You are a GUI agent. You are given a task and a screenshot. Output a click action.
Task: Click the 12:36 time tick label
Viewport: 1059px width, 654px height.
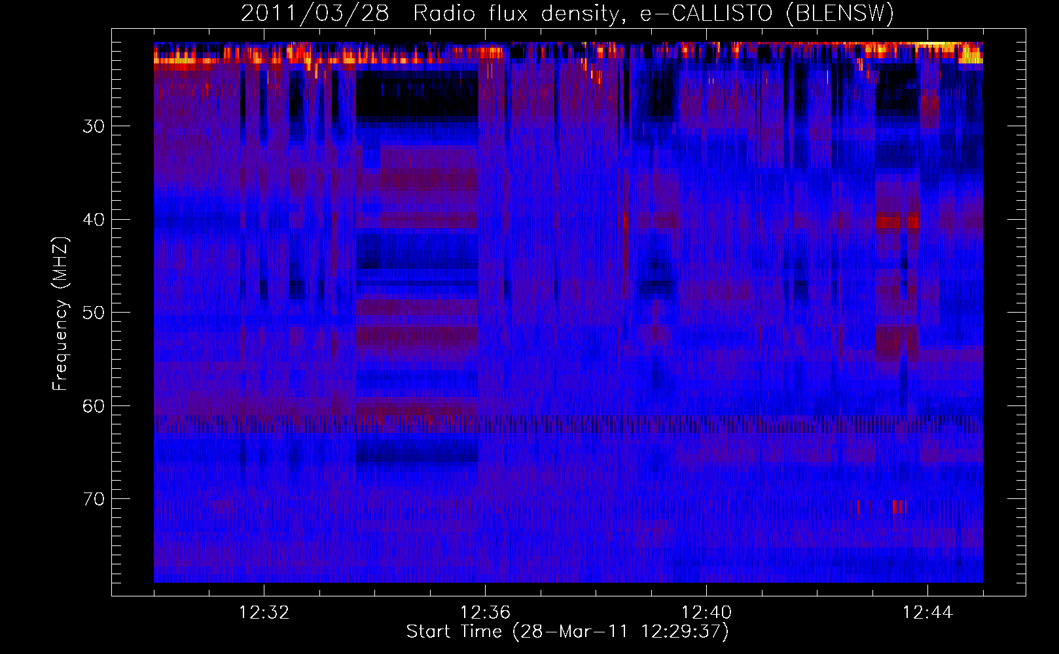click(485, 613)
